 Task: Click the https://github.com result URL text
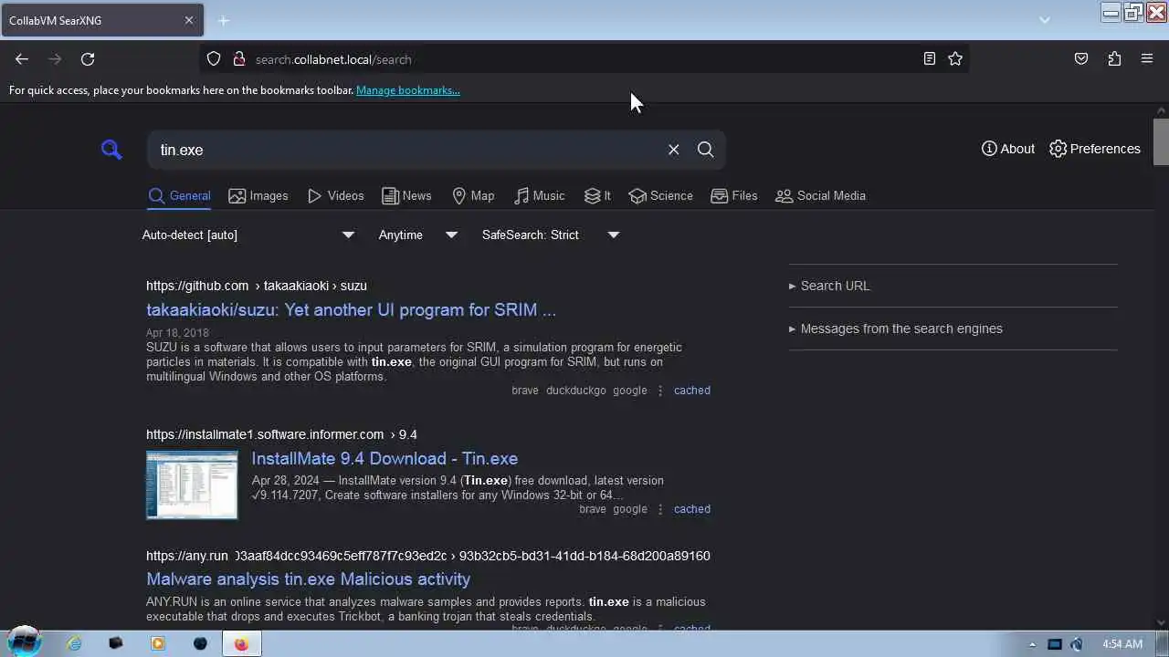pyautogui.click(x=197, y=286)
